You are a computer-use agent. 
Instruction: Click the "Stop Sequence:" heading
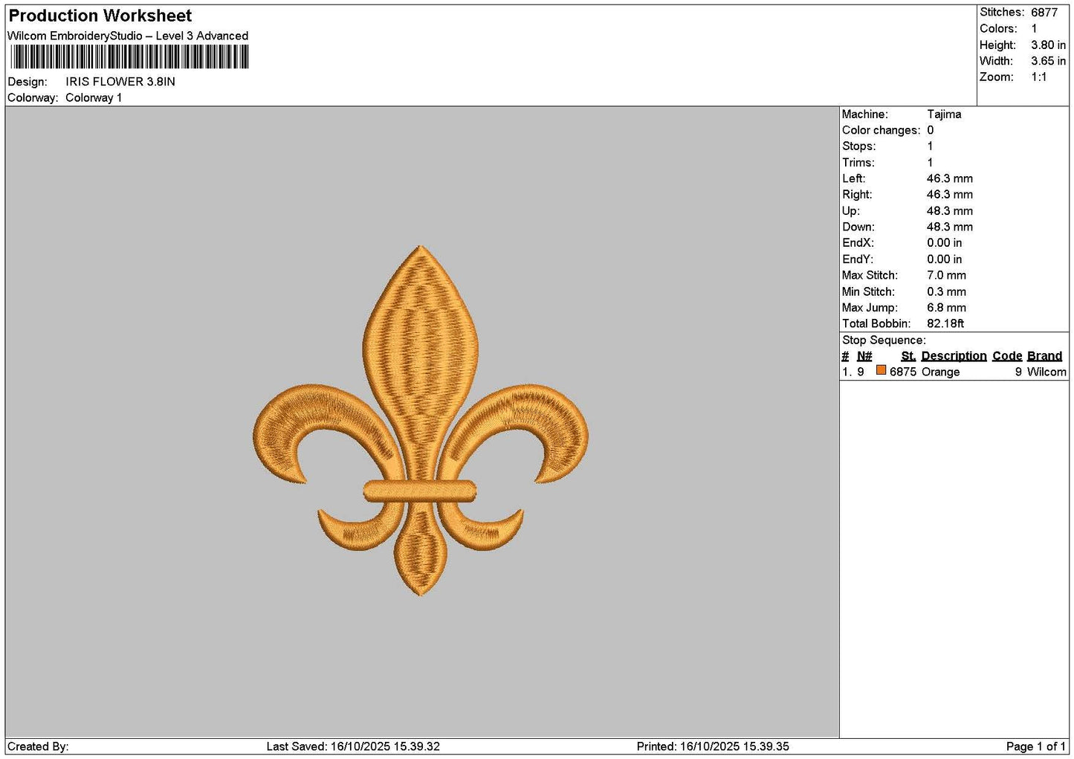tap(884, 340)
